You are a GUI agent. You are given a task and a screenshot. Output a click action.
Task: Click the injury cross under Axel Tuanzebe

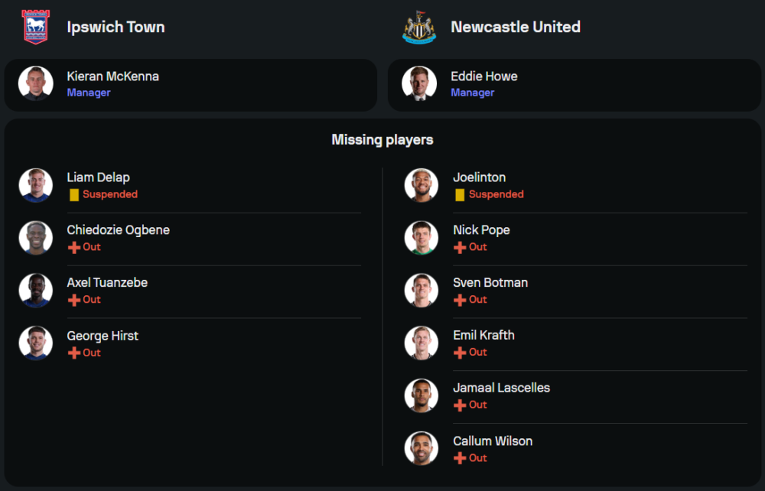click(74, 301)
